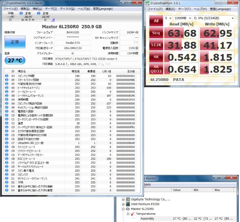This screenshot has width=240, height=222.
Task: Click the 27 °C temperature badge
Action: [x=15, y=60]
